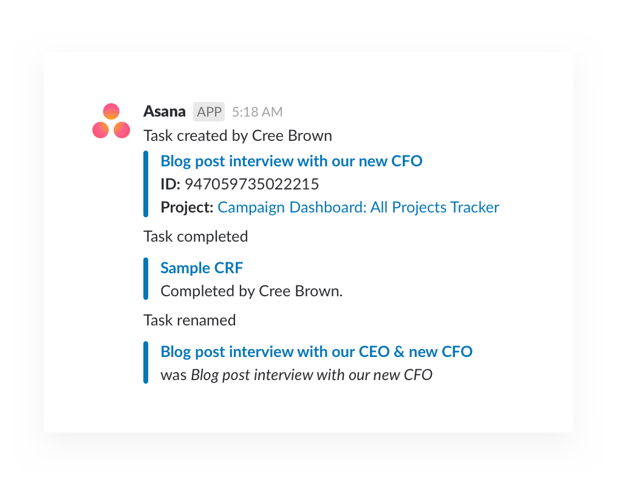Image resolution: width=622 pixels, height=493 pixels.
Task: Open the Asana sender name profile
Action: tap(165, 112)
